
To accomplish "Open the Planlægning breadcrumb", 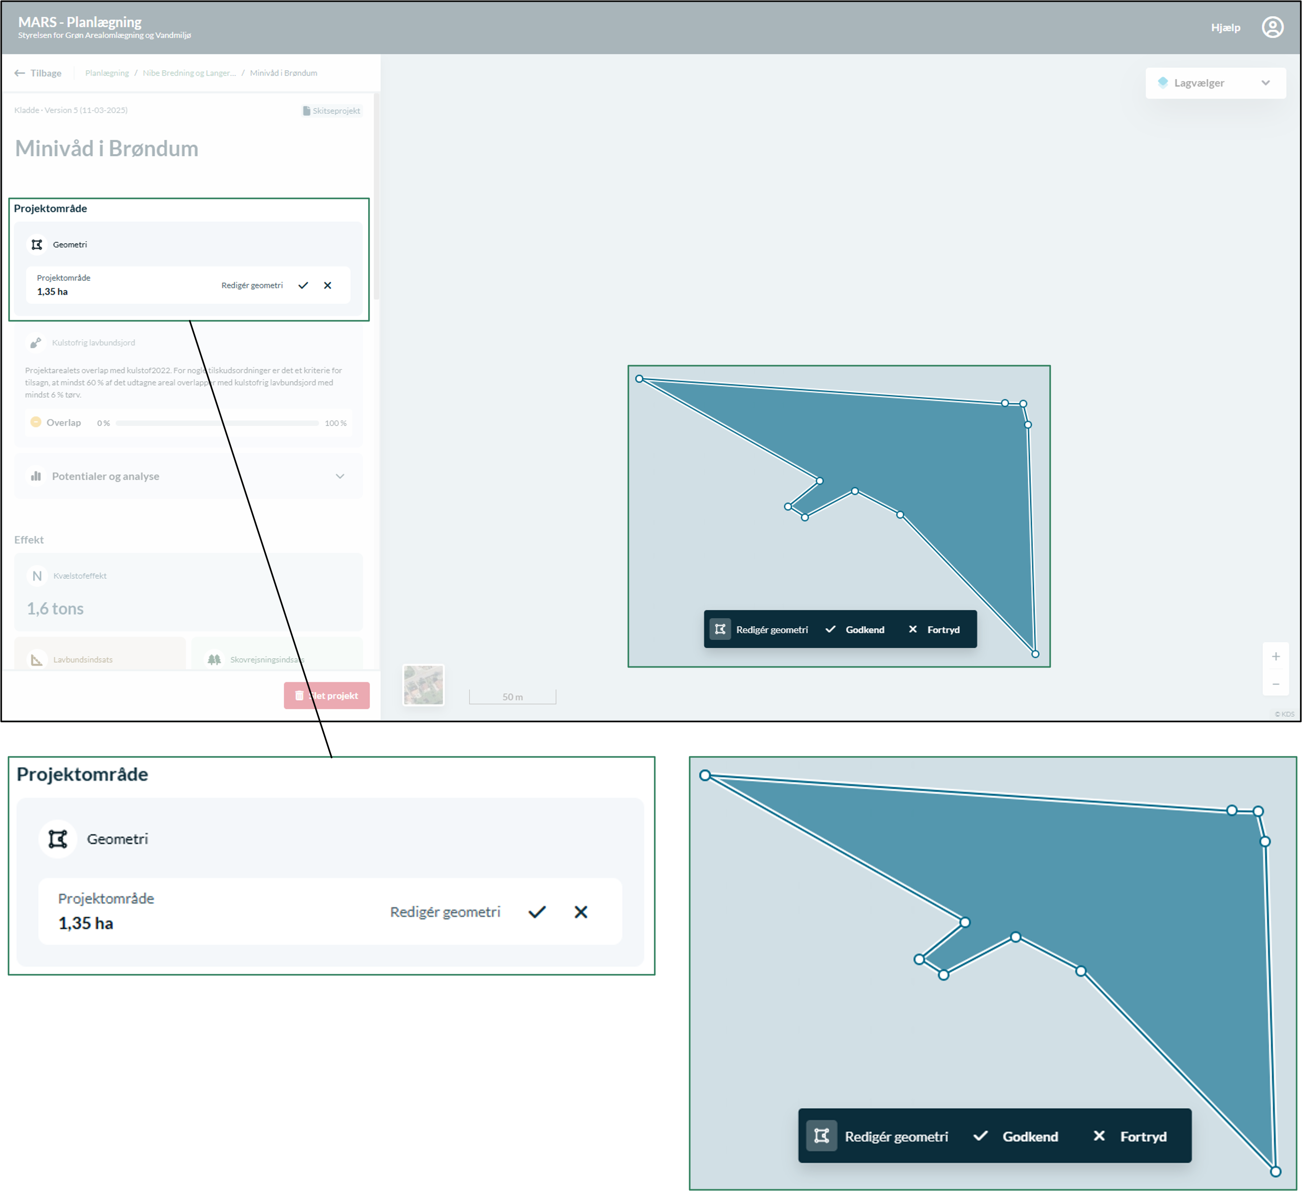I will coord(106,73).
